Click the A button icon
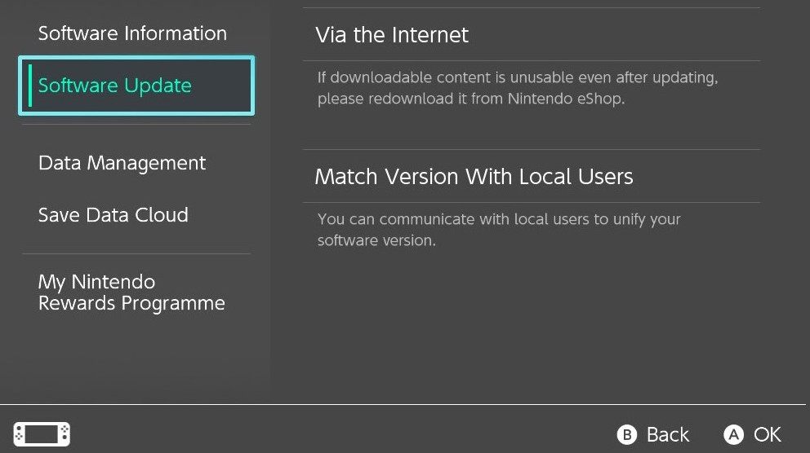Screen dimensions: 810x453 pos(733,435)
